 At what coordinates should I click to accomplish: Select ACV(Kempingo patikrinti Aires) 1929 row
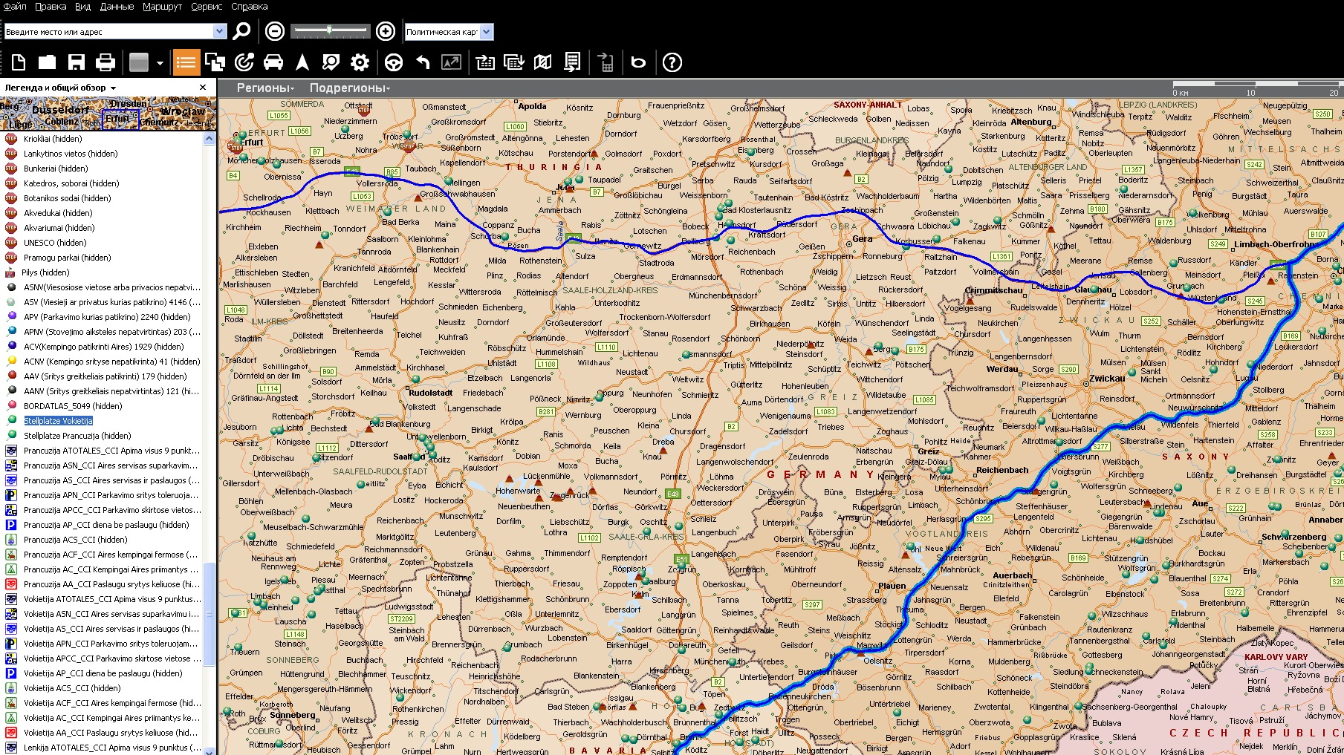[x=104, y=347]
